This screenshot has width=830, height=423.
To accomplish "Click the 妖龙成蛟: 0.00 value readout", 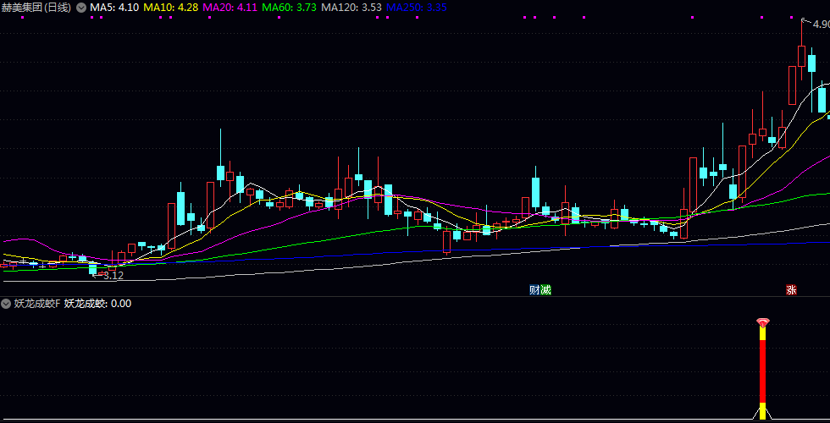I will tap(98, 304).
